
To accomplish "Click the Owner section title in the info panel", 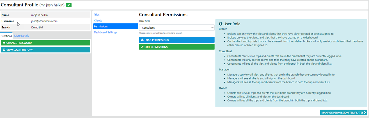I will 223,88.
